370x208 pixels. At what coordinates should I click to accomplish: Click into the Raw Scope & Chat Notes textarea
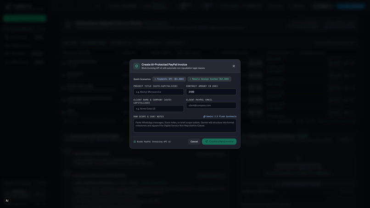[185, 125]
